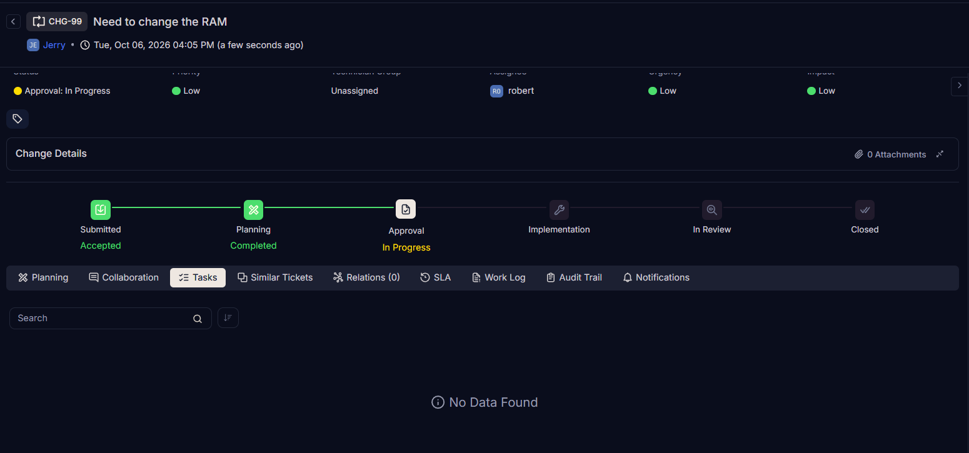Open the Audit Trail tab

coord(574,277)
